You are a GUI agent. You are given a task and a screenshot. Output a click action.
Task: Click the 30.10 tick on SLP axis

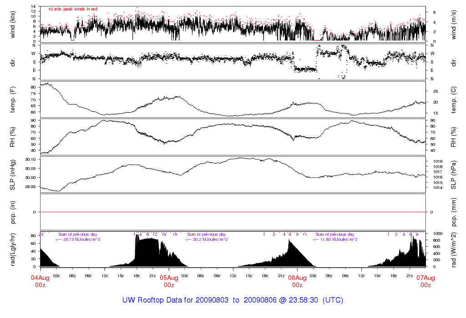point(30,159)
